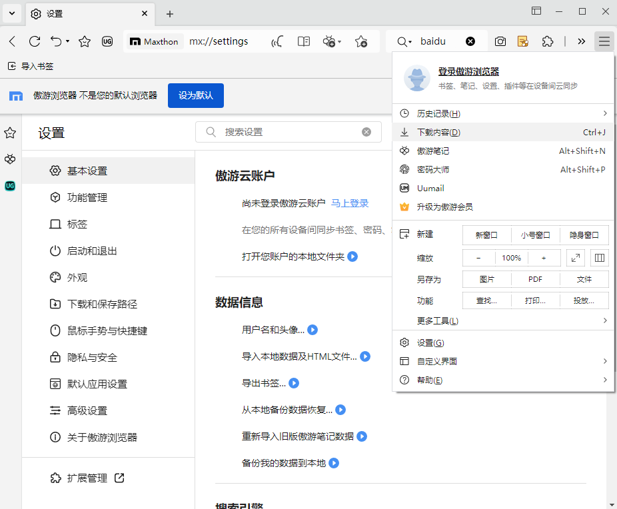Open the Maxnote notes toolbar icon
617x509 pixels.
pyautogui.click(x=523, y=41)
